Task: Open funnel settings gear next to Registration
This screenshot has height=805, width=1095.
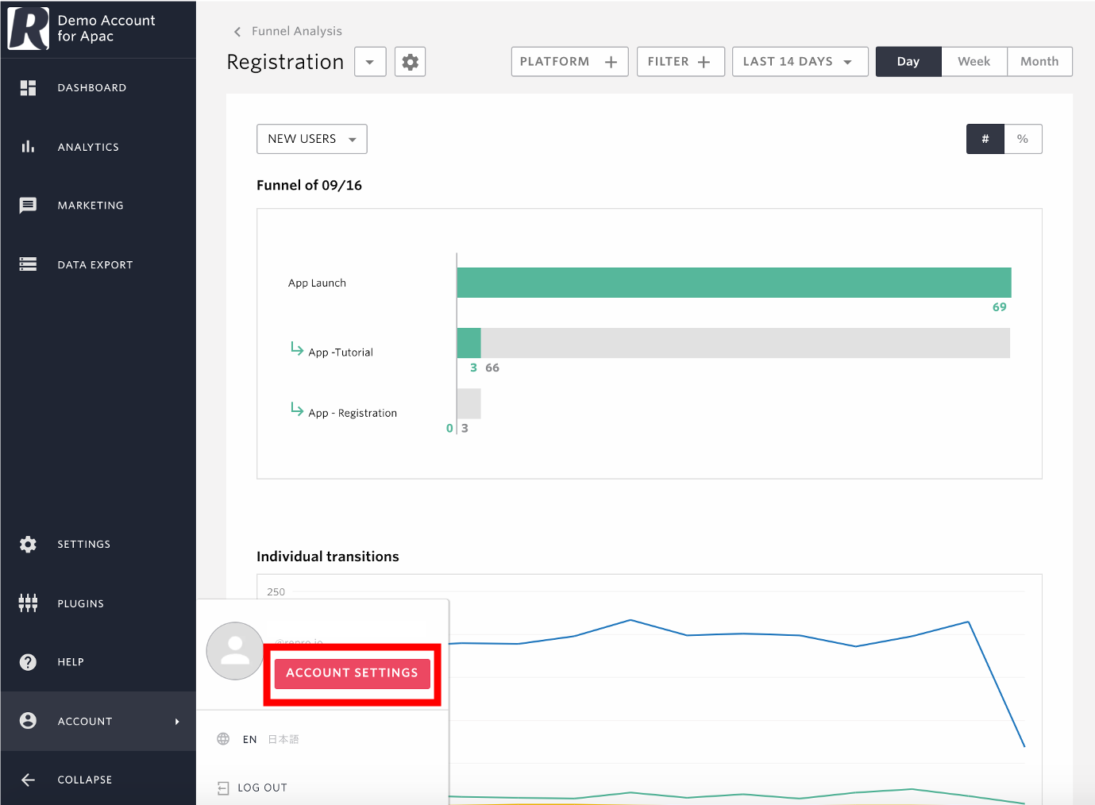Action: click(410, 62)
